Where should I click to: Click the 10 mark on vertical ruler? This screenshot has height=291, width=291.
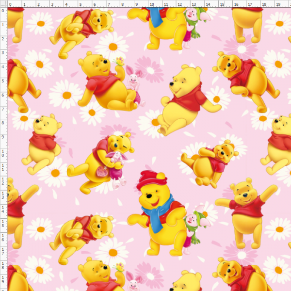(x=3, y=153)
